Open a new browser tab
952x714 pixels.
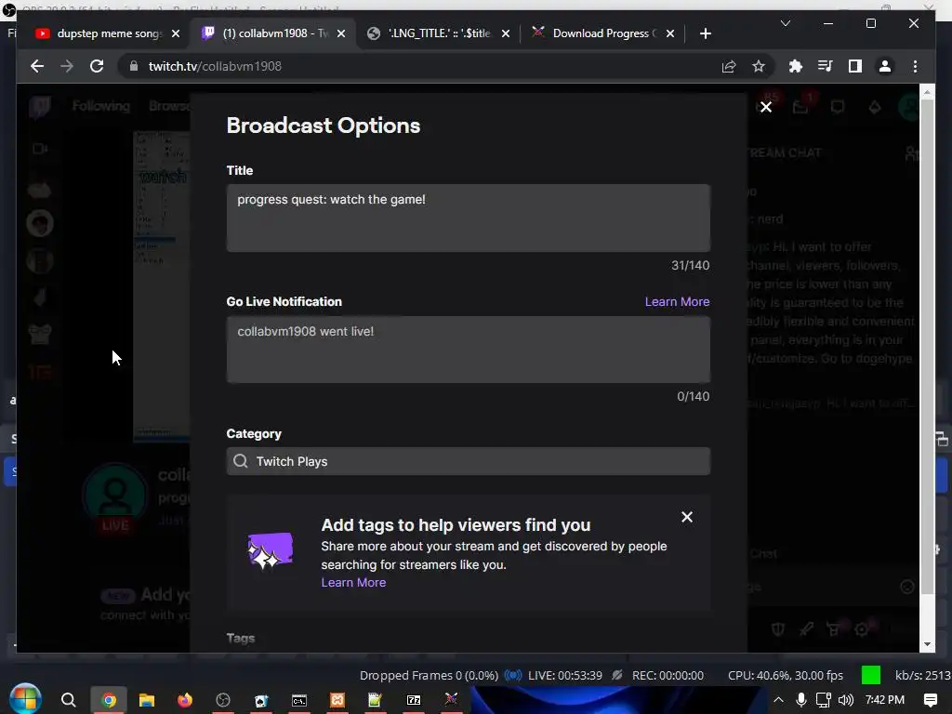(x=705, y=33)
